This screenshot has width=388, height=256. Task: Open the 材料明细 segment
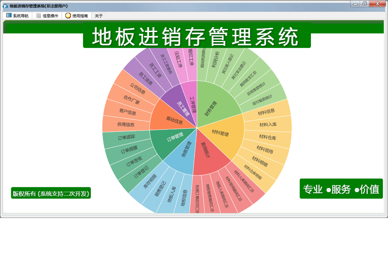(x=260, y=161)
